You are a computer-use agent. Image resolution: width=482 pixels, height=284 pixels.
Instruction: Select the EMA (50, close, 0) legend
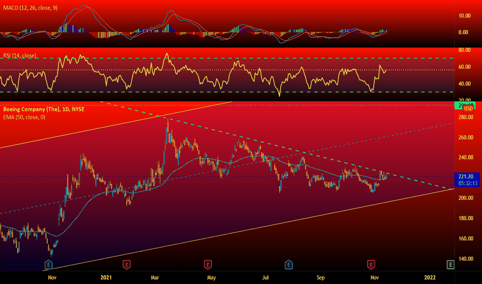24,117
